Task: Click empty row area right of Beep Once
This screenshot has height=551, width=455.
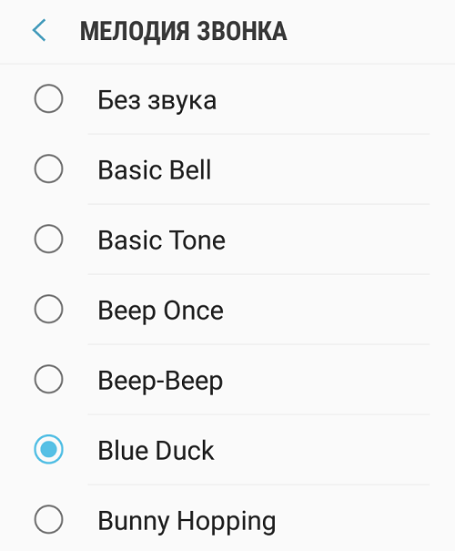Action: coord(327,310)
